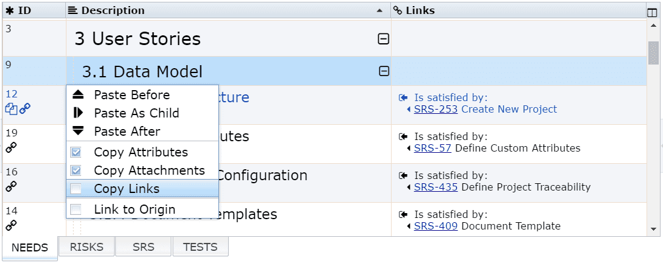Click the asterisk icon in ID header
The width and height of the screenshot is (663, 263).
tap(10, 10)
